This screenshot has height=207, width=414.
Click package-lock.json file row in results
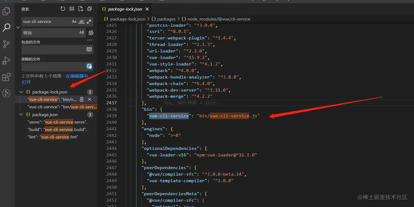[56, 92]
